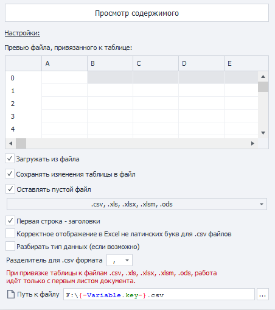This screenshot has height=310, width=275.
Task: Click the horizontal scrollbar right arrow
Action: click(252, 144)
